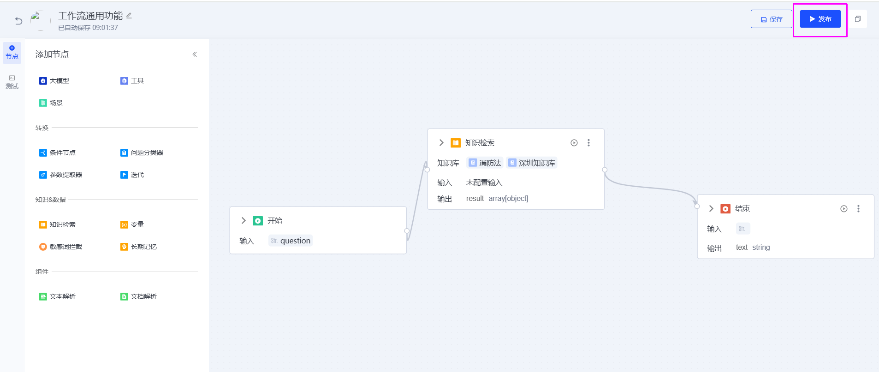Expand the 结束 node chevron
Viewport: 879px width, 372px height.
(711, 208)
